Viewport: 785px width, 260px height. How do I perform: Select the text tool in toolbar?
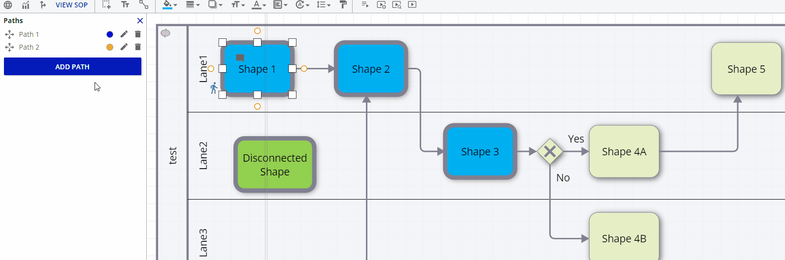click(125, 5)
